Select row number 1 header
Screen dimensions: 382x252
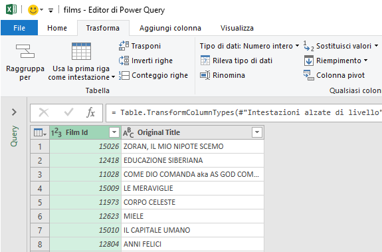pyautogui.click(x=40, y=146)
